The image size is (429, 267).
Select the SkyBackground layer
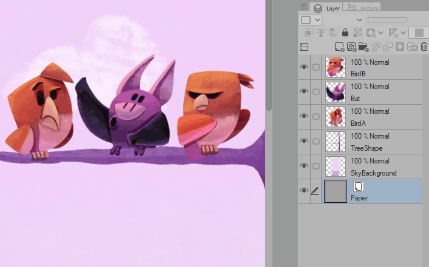(373, 166)
